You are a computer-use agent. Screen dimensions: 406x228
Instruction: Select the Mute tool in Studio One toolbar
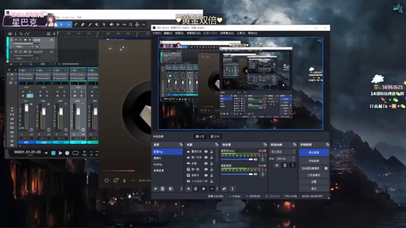point(97,24)
